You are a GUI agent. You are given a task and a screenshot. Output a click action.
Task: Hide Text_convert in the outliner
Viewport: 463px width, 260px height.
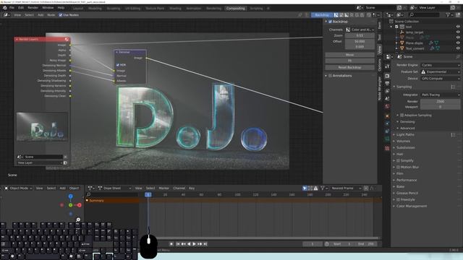pos(458,48)
